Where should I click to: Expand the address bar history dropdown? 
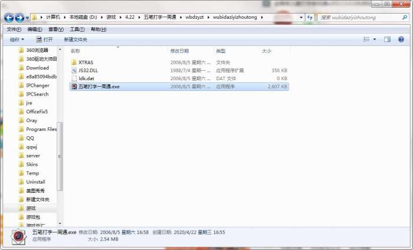[x=301, y=17]
